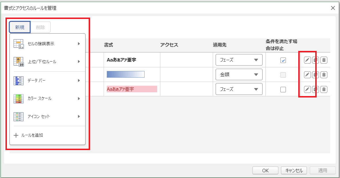Expand the カラー スケール submenu arrow
340x178 pixels.
pyautogui.click(x=79, y=99)
